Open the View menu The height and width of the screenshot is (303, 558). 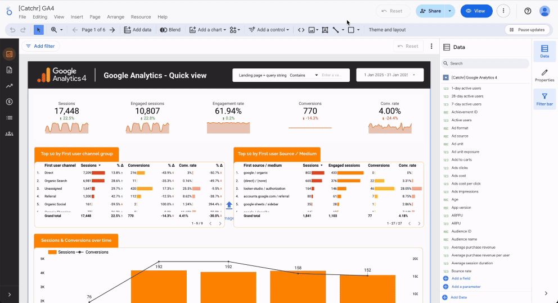point(59,17)
